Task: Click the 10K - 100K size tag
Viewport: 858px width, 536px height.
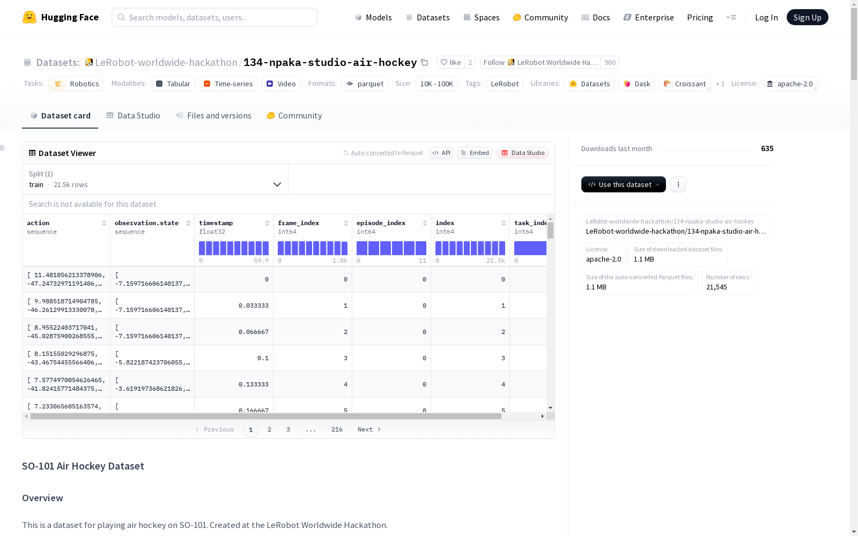Action: [437, 84]
